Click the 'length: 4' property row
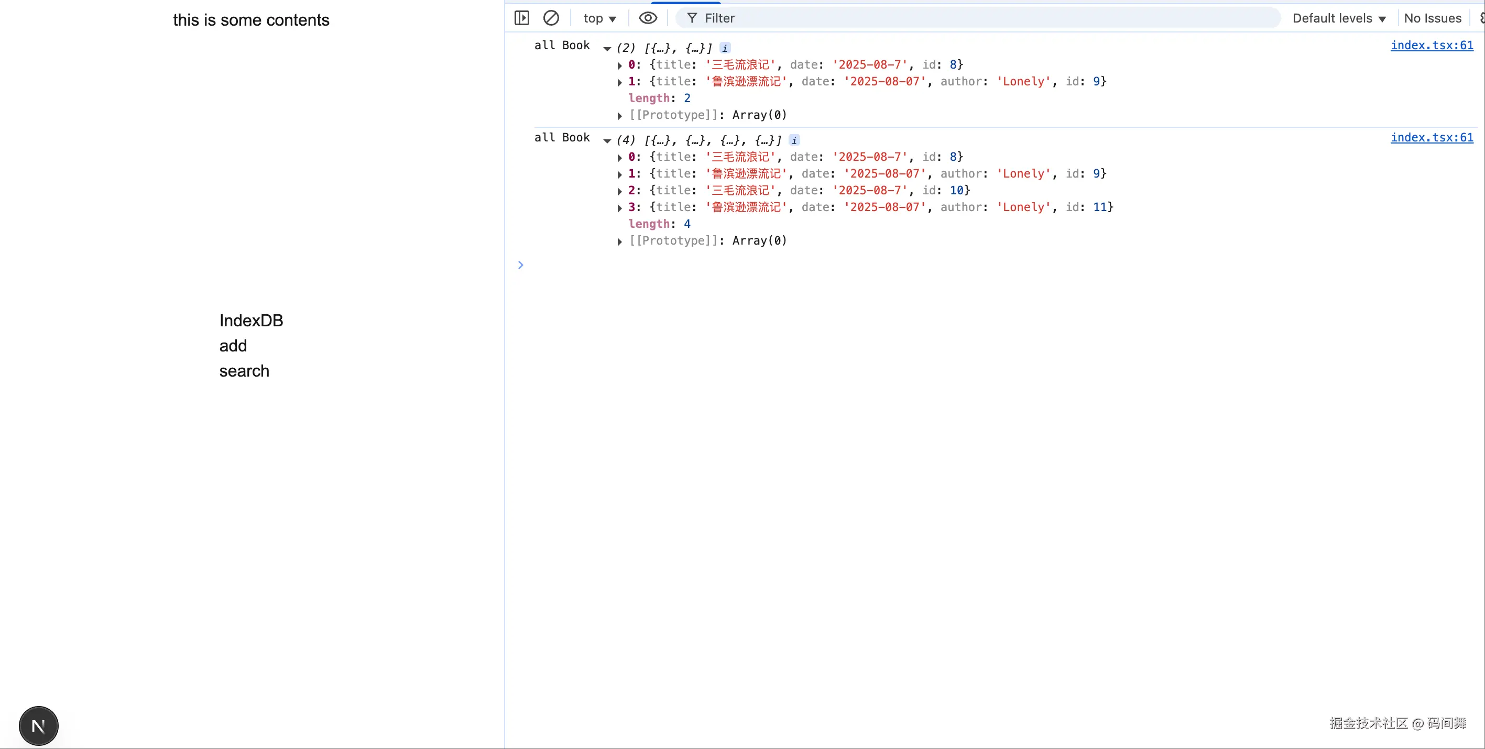The width and height of the screenshot is (1485, 749). coord(660,224)
